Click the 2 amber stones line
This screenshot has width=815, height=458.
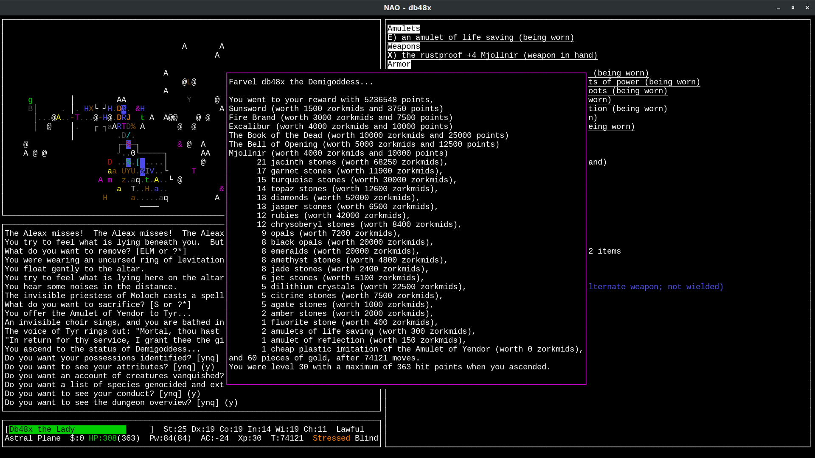click(x=347, y=313)
